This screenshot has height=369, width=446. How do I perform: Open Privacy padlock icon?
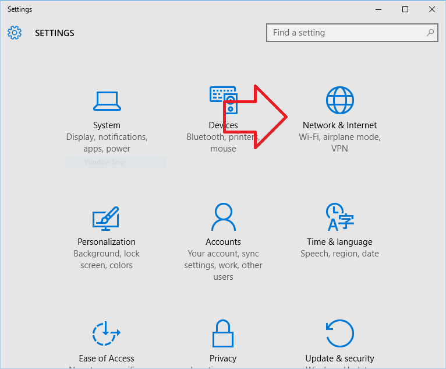[223, 333]
